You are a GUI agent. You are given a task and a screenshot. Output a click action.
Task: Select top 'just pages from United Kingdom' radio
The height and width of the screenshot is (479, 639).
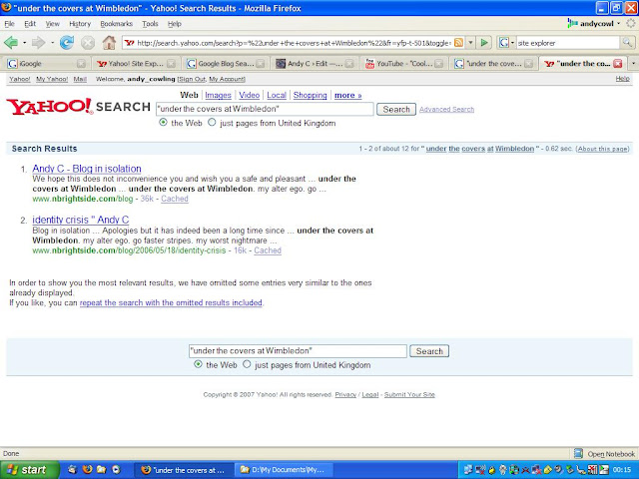tap(212, 122)
